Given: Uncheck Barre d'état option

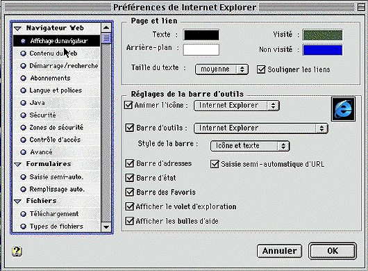Looking at the screenshot, I should (130, 178).
